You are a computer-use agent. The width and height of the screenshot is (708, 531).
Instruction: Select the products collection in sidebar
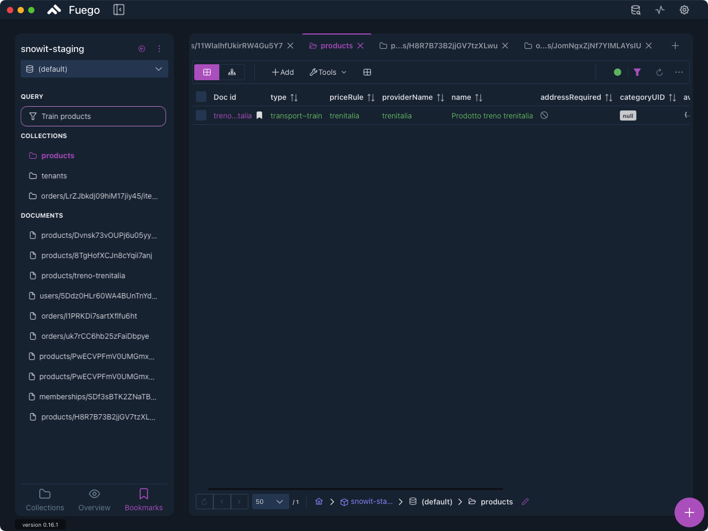point(93,156)
